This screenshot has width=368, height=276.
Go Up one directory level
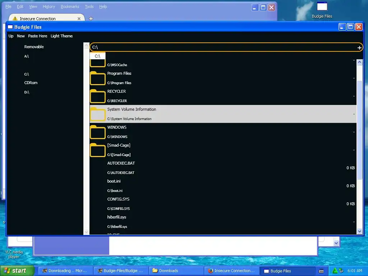pyautogui.click(x=11, y=36)
